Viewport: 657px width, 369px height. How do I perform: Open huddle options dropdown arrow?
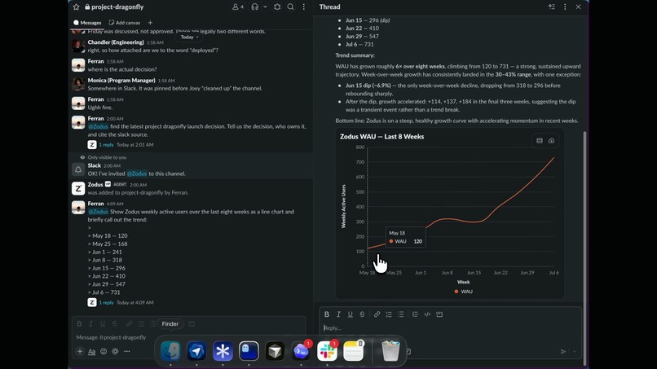pos(265,7)
